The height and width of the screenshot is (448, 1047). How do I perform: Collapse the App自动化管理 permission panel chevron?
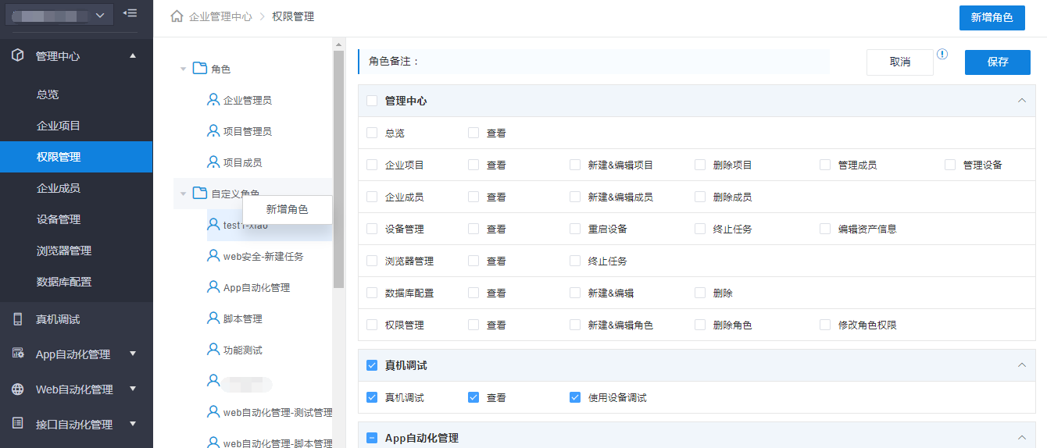click(x=1021, y=438)
